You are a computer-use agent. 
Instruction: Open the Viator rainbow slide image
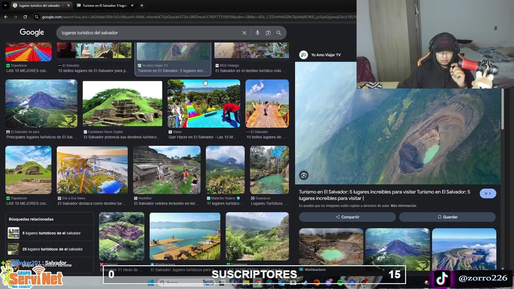(x=204, y=104)
